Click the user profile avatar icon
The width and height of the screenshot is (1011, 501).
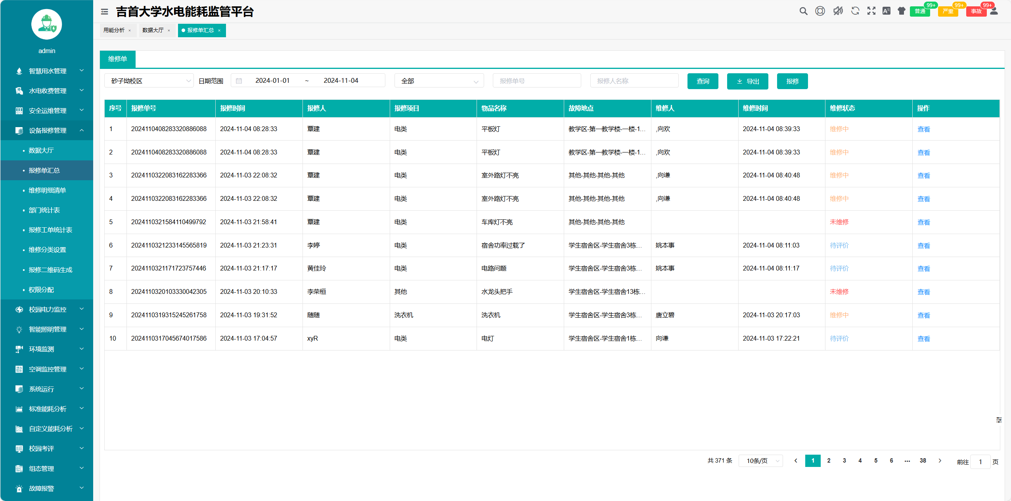(x=994, y=11)
